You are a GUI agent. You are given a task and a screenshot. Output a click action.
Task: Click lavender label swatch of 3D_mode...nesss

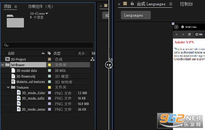pos(50,109)
